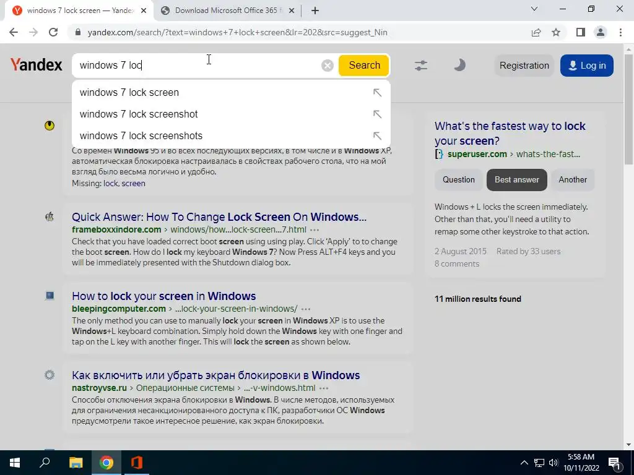
Task: Reload the current Yandex page
Action: 53,32
